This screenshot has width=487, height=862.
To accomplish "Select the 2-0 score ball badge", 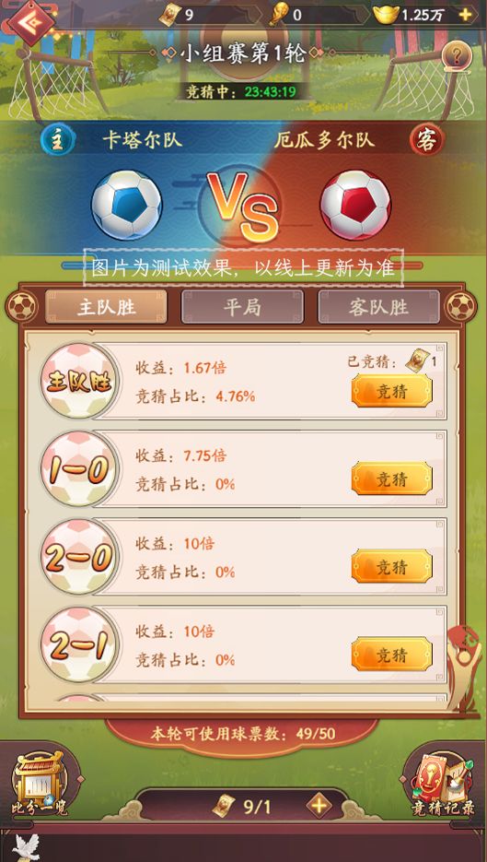I will pos(78,556).
